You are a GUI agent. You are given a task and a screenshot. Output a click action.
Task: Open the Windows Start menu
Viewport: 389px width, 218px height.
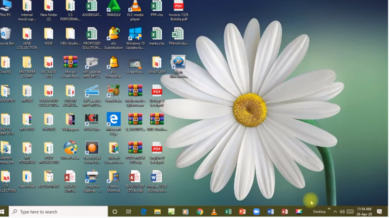4,212
